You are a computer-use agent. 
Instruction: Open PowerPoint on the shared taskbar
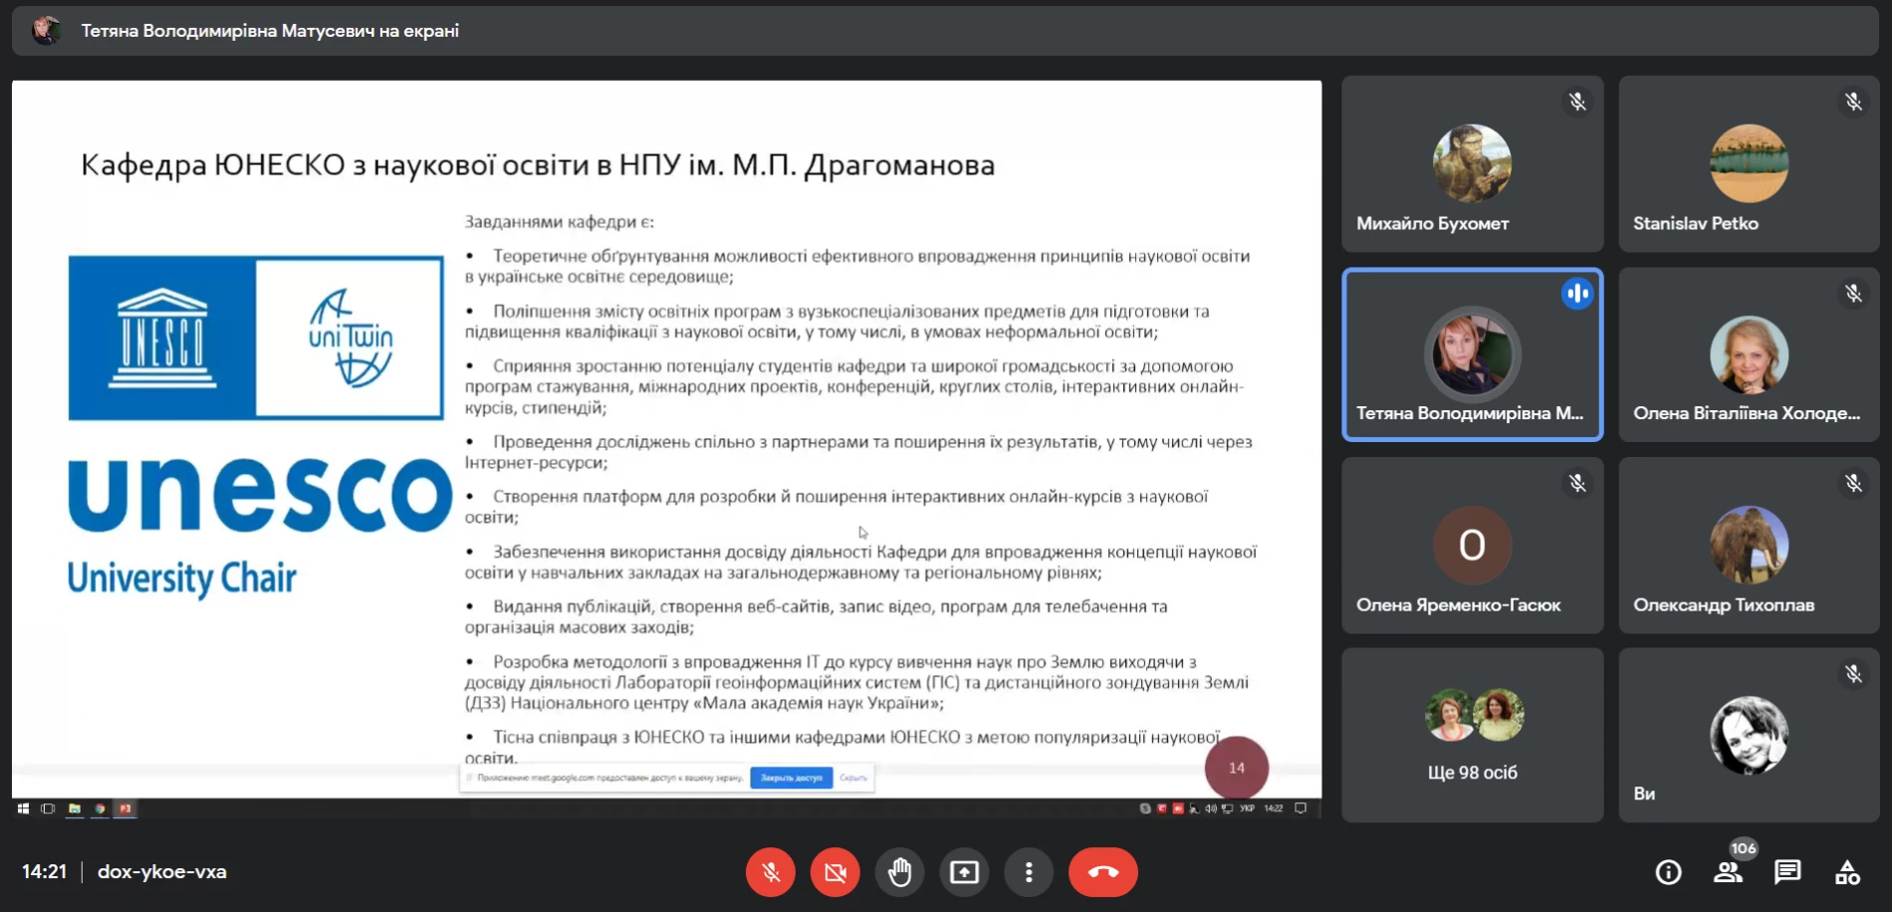pyautogui.click(x=125, y=808)
